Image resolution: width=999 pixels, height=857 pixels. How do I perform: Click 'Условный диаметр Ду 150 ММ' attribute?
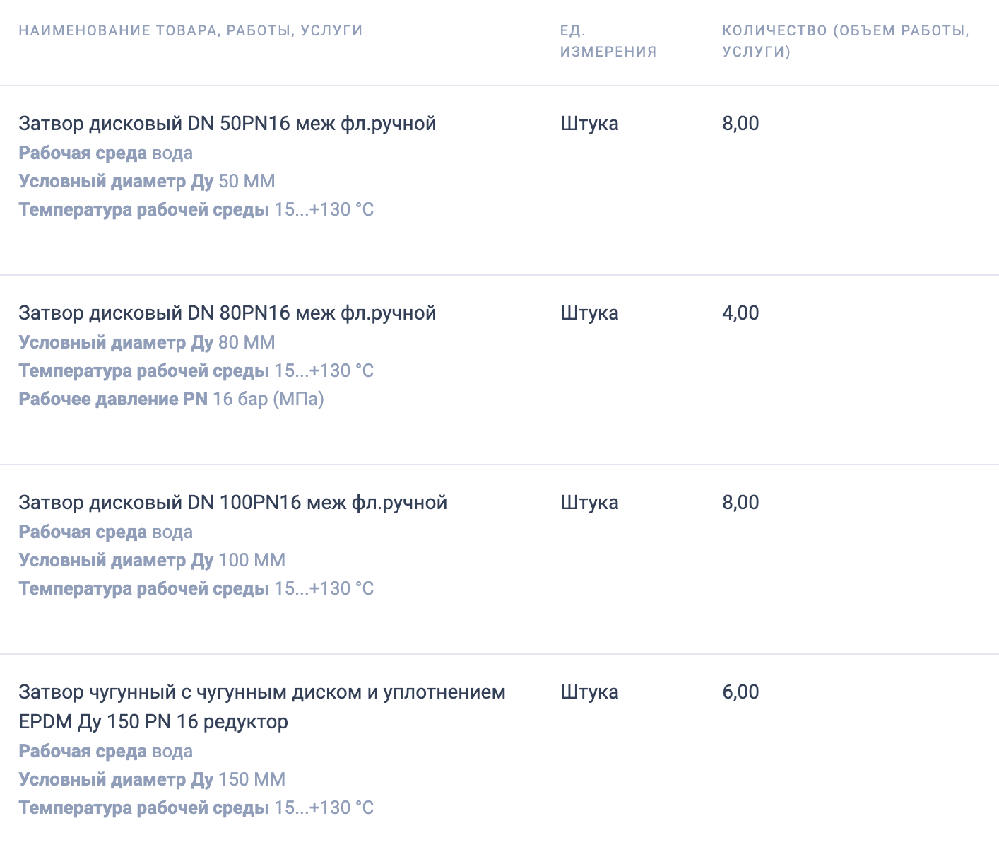(x=152, y=779)
